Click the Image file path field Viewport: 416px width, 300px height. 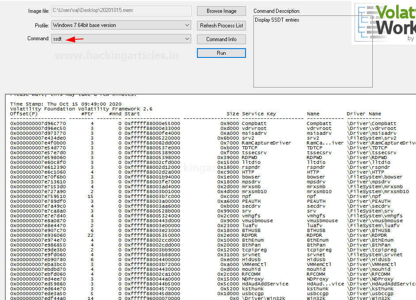121,11
